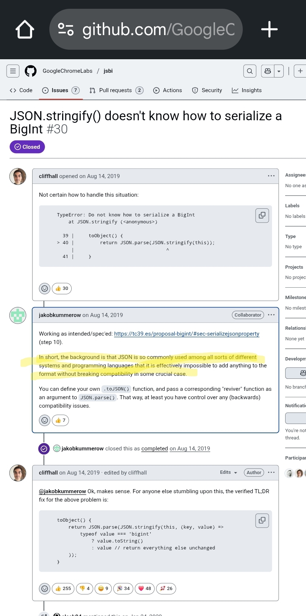This screenshot has width=306, height=616.
Task: Open cliffhall avatar on first comment
Action: click(18, 177)
